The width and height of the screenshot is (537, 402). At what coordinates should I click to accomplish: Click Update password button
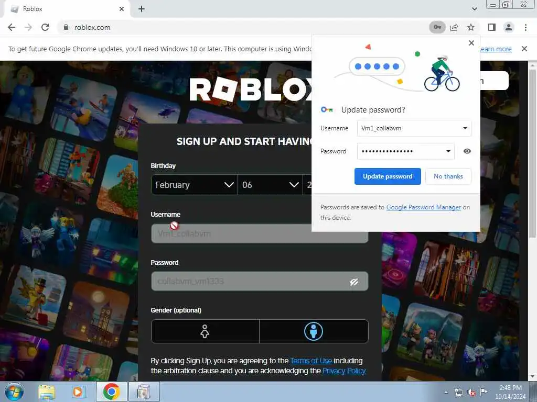click(x=388, y=176)
